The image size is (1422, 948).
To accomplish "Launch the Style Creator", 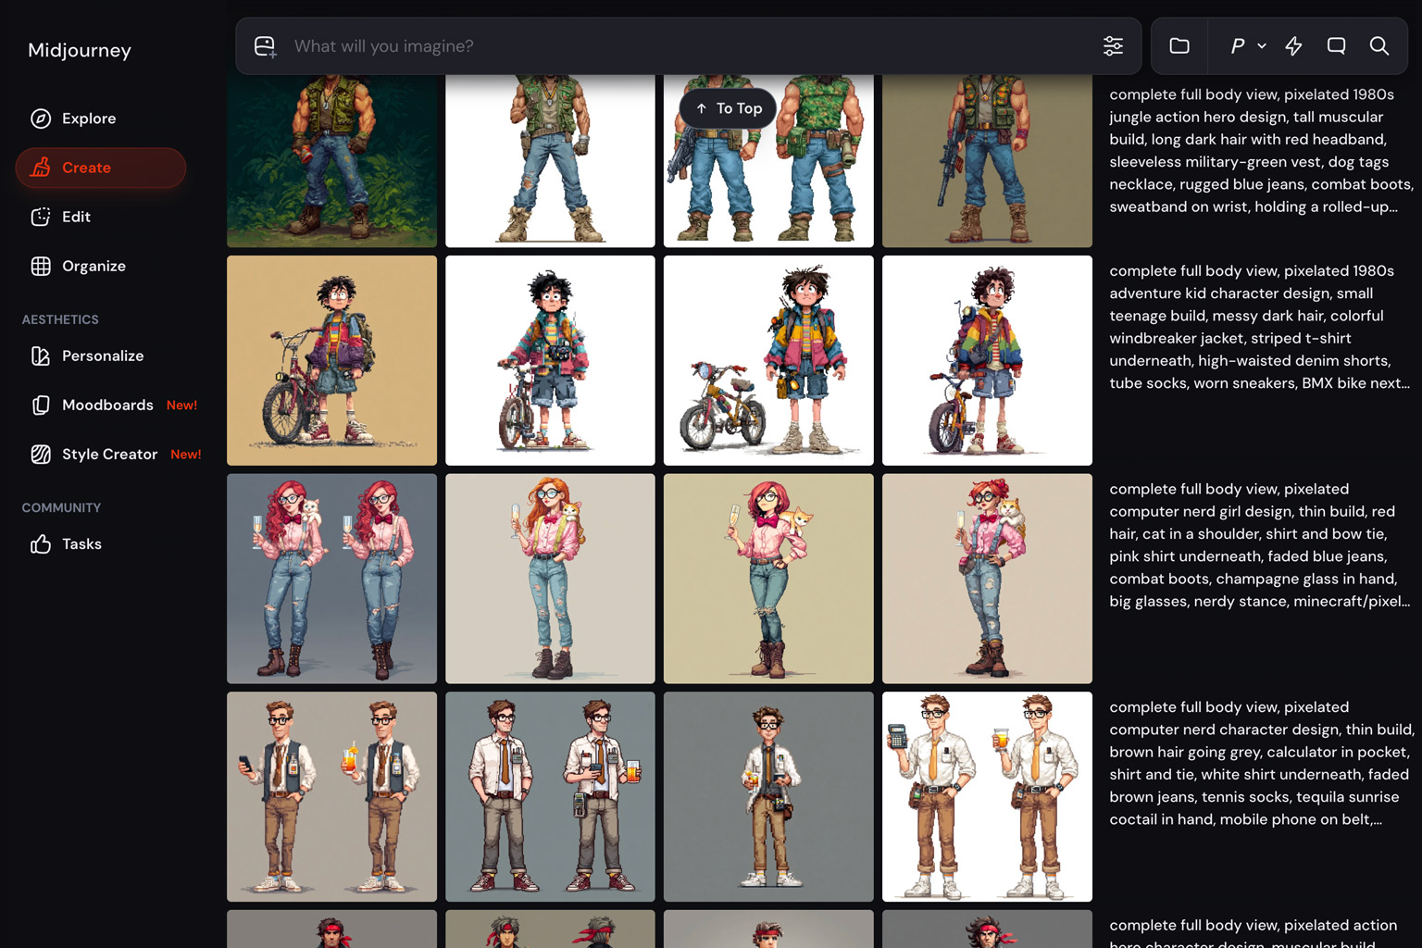I will pos(108,454).
